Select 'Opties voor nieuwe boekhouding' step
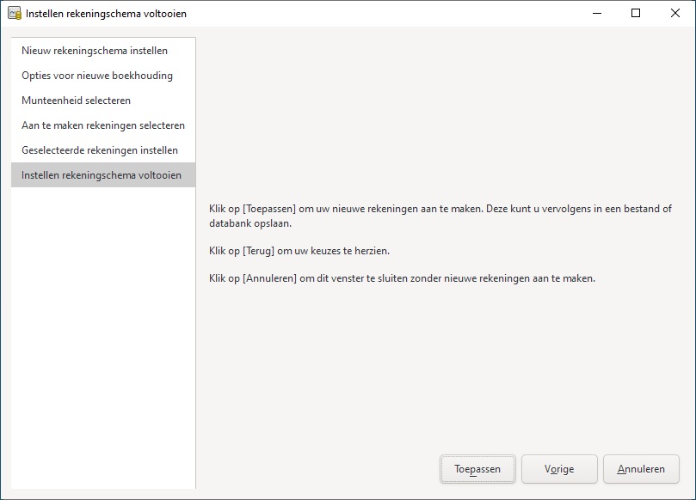The width and height of the screenshot is (696, 500). tap(97, 76)
